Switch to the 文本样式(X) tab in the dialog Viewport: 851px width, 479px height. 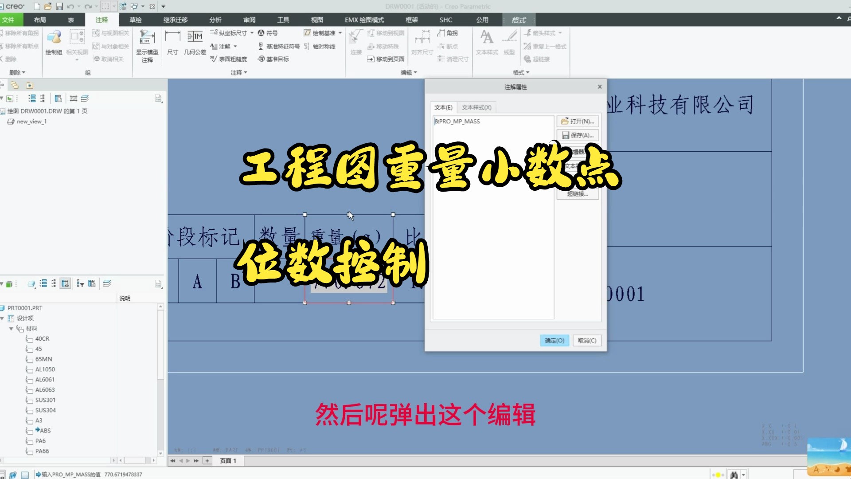pyautogui.click(x=475, y=107)
